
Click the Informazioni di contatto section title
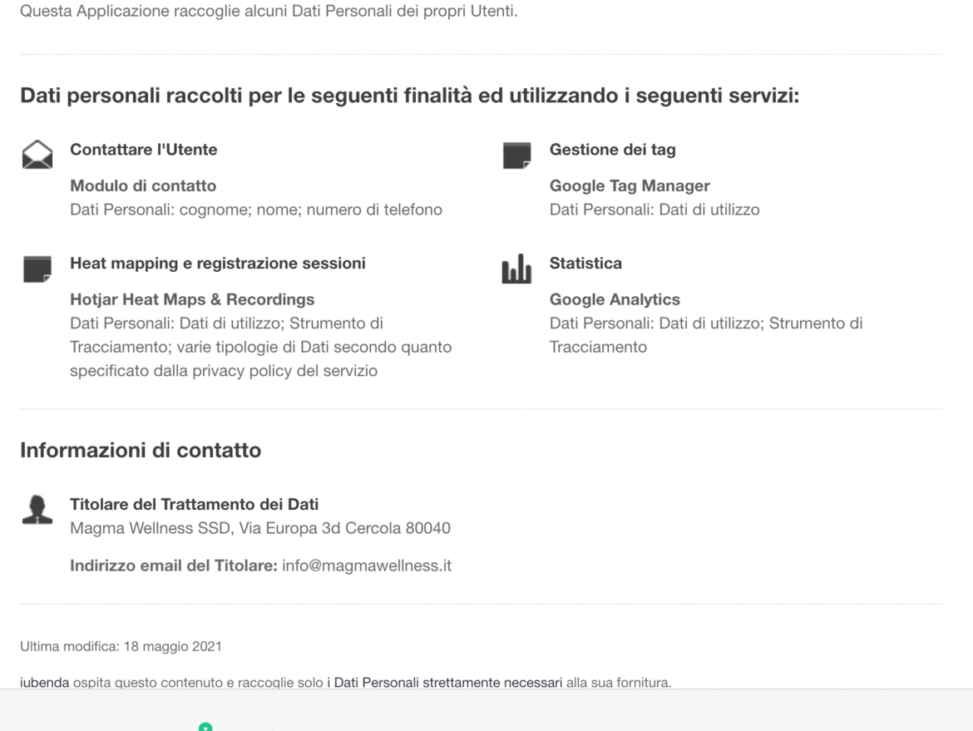(141, 450)
